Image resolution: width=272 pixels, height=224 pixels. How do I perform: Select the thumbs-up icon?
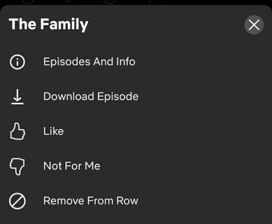pyautogui.click(x=18, y=131)
